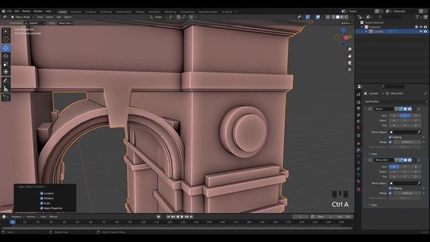
Task: Open the Default orientation dropdown
Action: 36,23
